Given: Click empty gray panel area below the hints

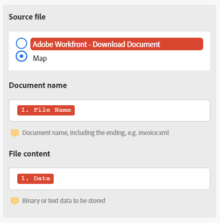Looking at the screenshot, I should 109,212.
